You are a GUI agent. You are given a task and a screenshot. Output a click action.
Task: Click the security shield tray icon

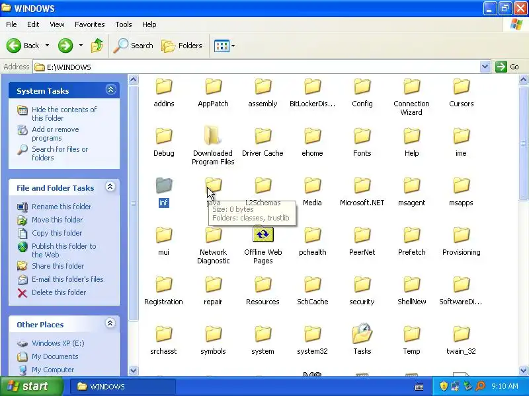point(444,386)
